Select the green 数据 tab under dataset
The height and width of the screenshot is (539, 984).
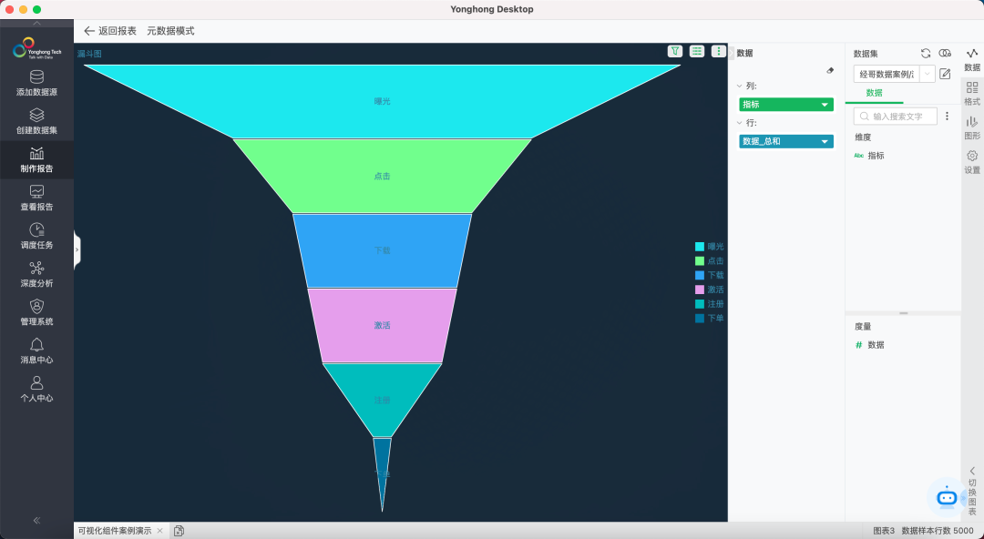coord(874,93)
